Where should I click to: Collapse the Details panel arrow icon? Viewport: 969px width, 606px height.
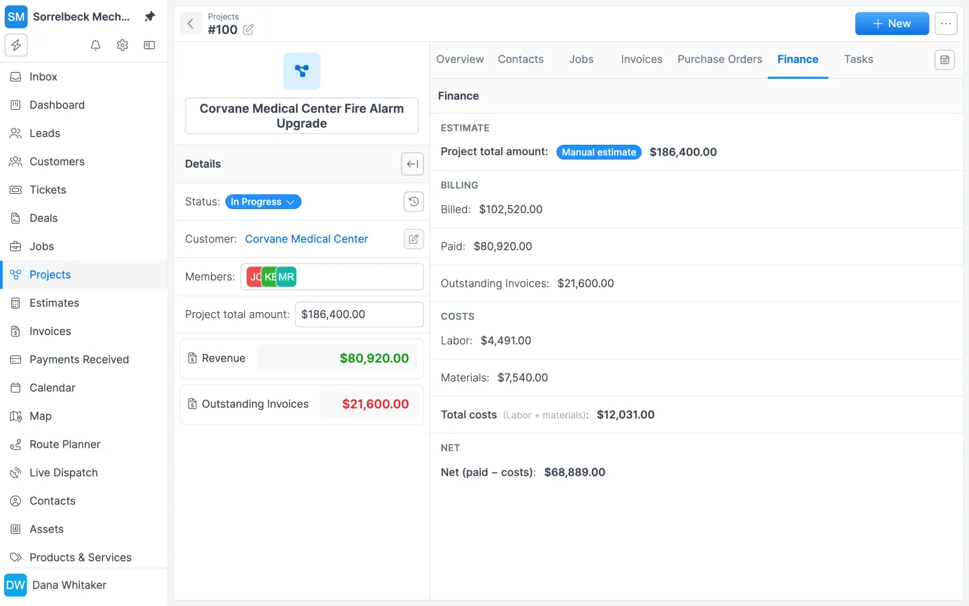pos(412,164)
